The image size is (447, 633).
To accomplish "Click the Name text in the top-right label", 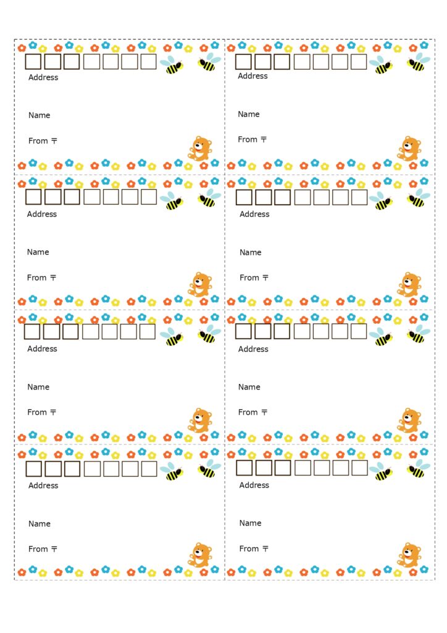I will (249, 114).
